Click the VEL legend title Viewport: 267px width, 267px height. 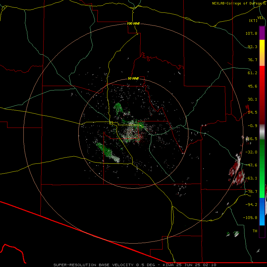(x=260, y=18)
